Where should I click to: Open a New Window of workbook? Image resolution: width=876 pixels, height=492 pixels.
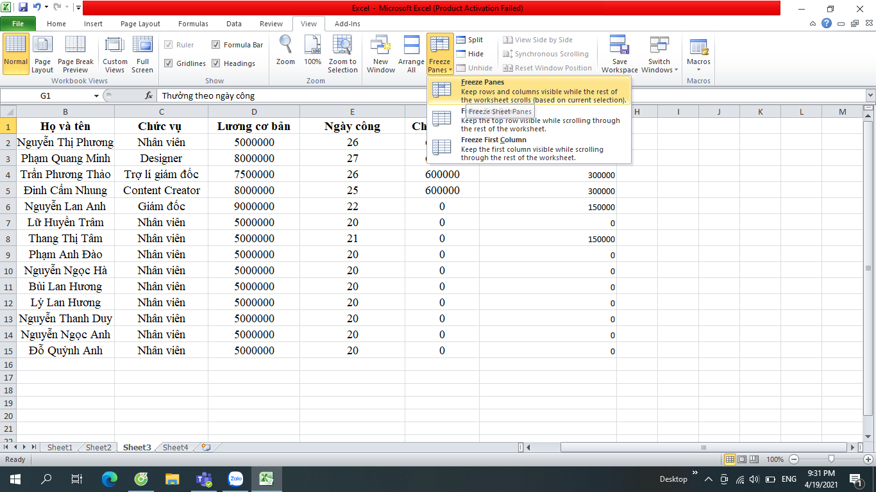coord(381,54)
